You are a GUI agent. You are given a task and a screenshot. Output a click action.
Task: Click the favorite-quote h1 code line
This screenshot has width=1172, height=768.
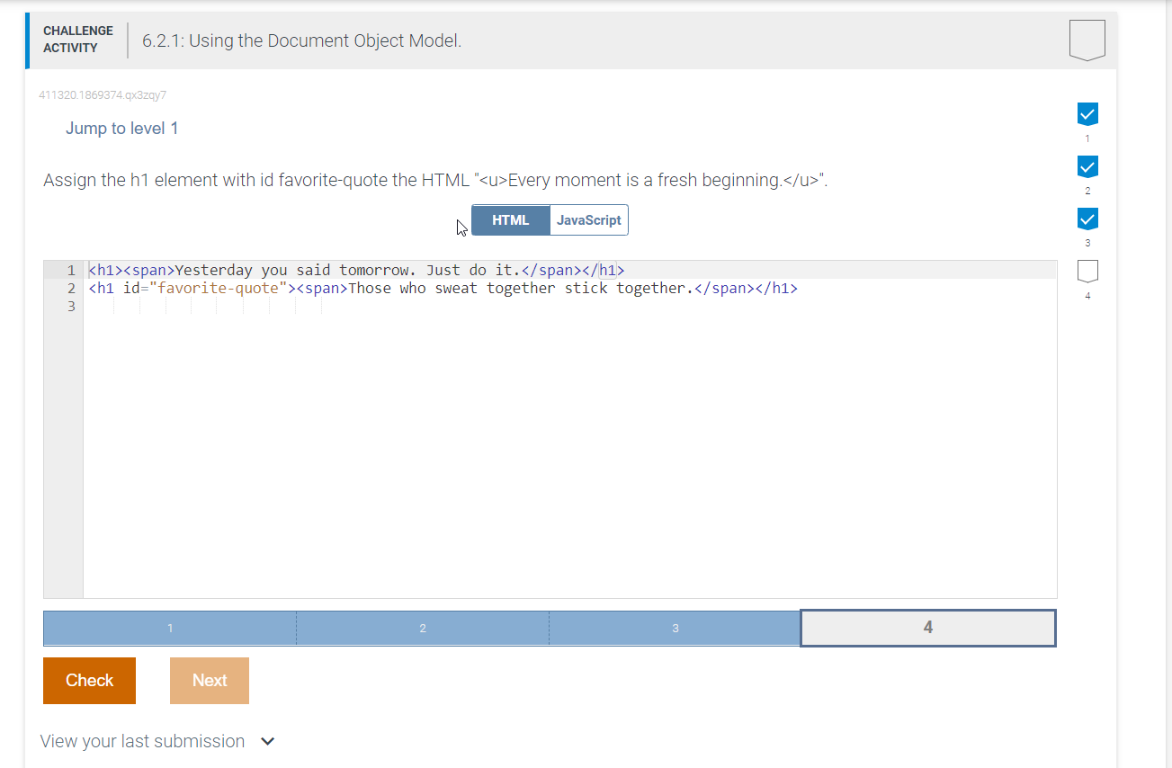coord(443,288)
